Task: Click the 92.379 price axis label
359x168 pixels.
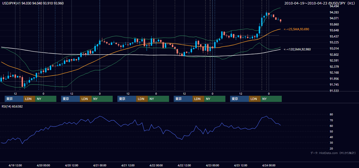Action: pyautogui.click(x=334, y=67)
